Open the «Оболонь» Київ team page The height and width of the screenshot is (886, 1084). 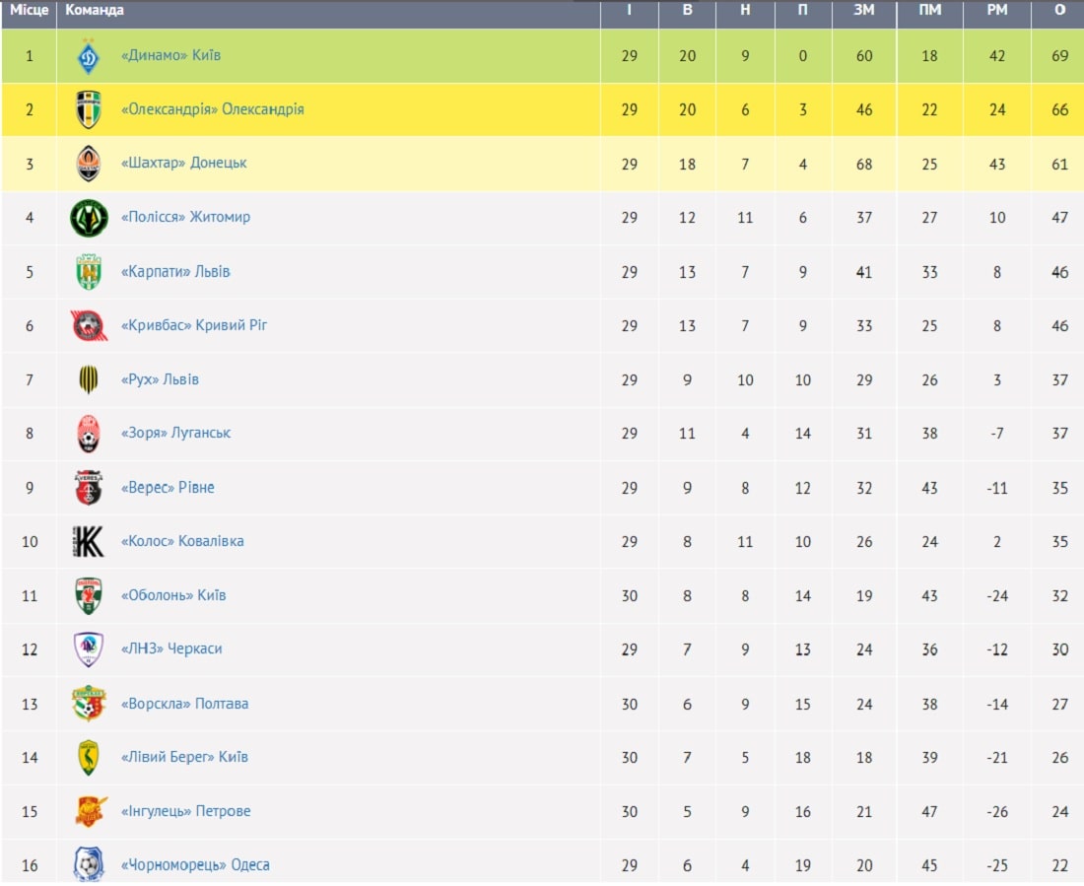click(x=173, y=595)
